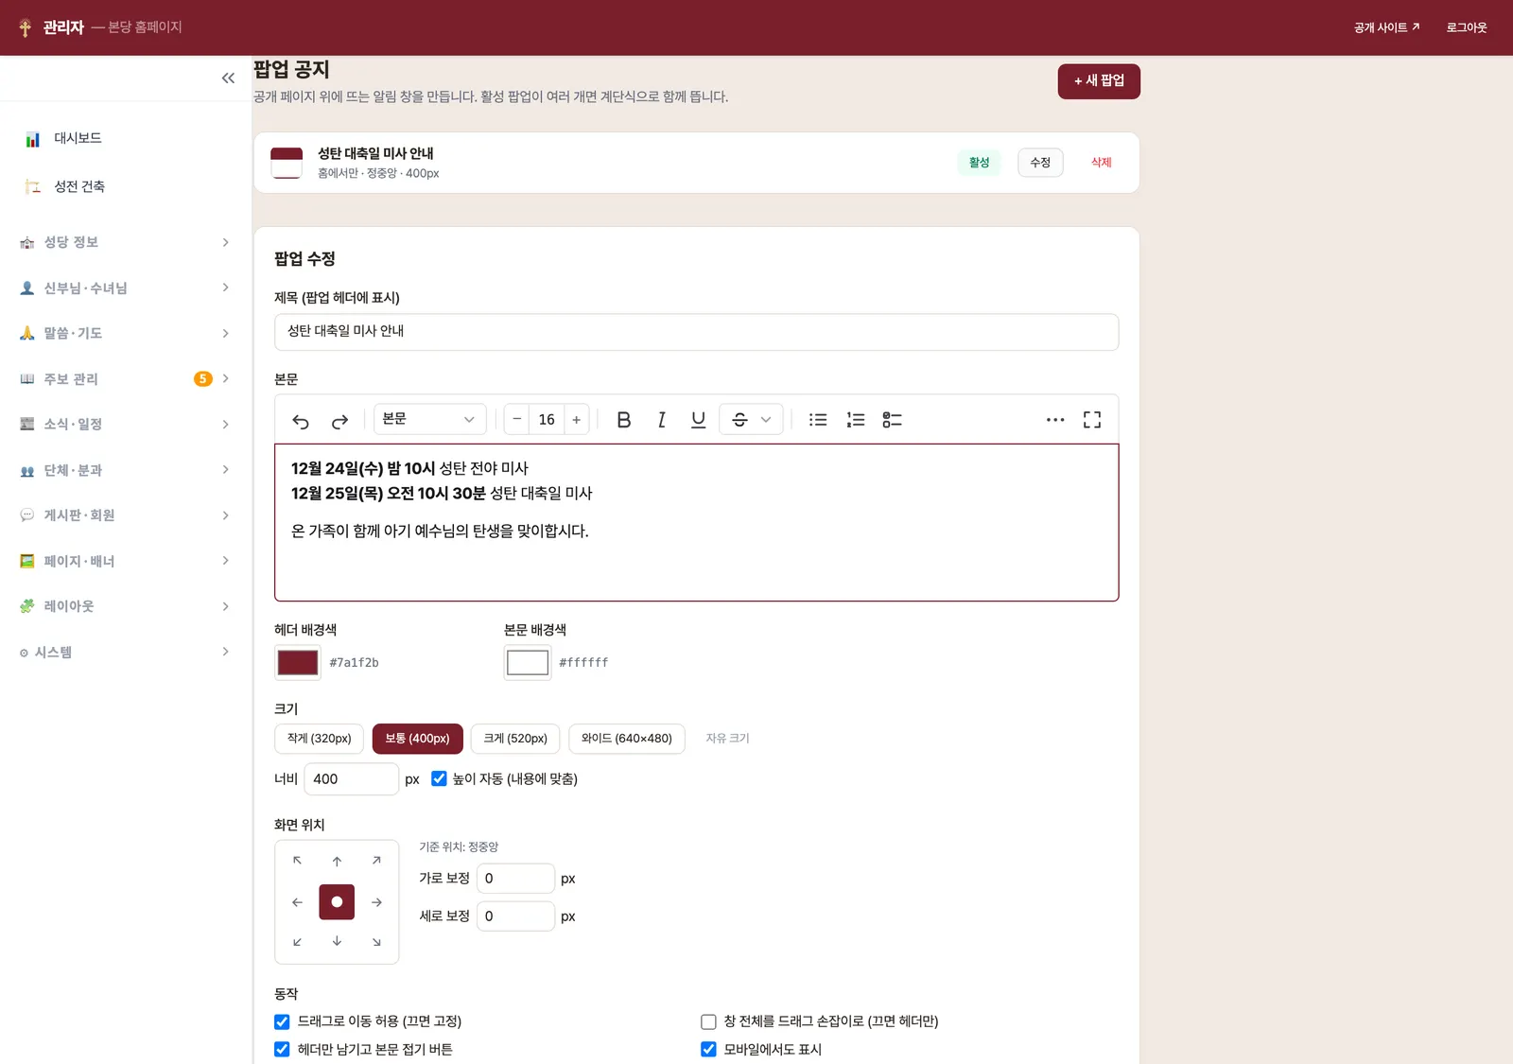The image size is (1513, 1064).
Task: Click the 너비 width input field
Action: (352, 779)
